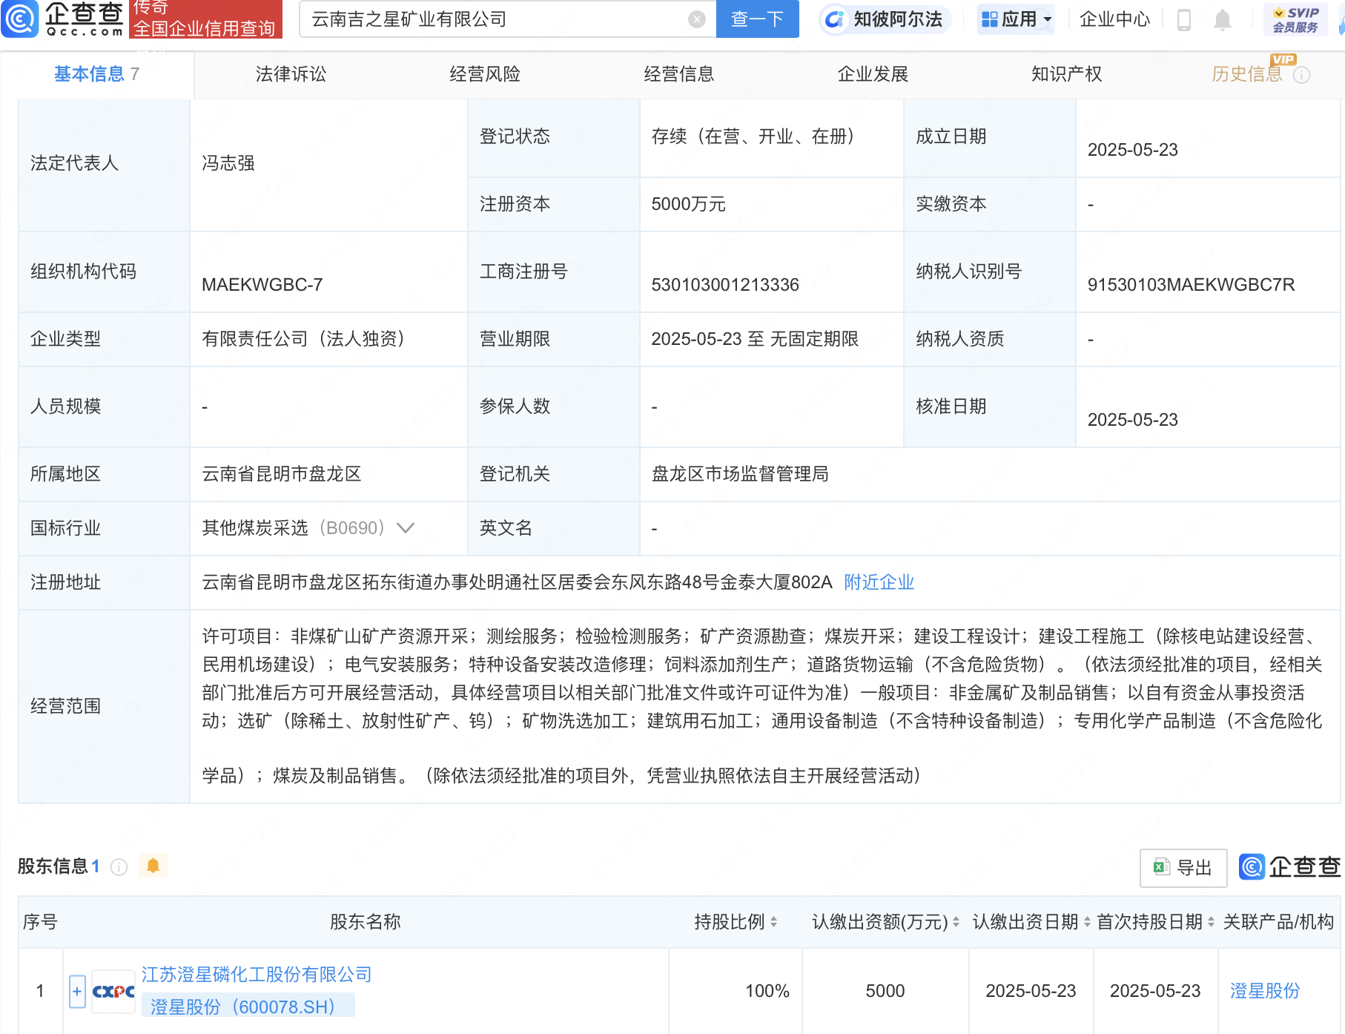The width and height of the screenshot is (1345, 1034).
Task: Expand the 应用 dropdown menu
Action: point(1016,19)
